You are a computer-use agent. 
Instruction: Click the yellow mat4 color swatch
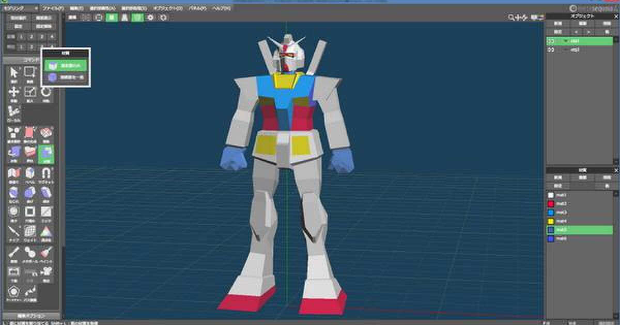[551, 221]
